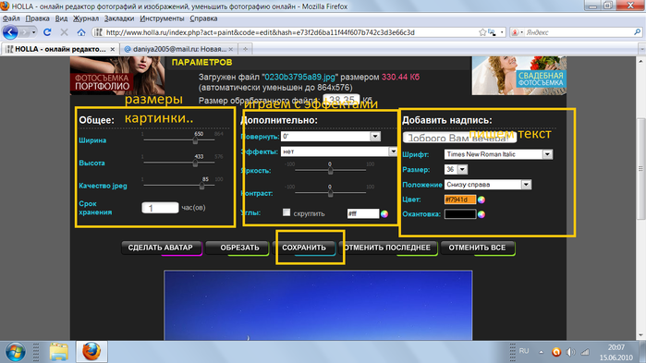Expand the text position dropdown
Viewport: 646px width, 363px height.
[x=526, y=185]
